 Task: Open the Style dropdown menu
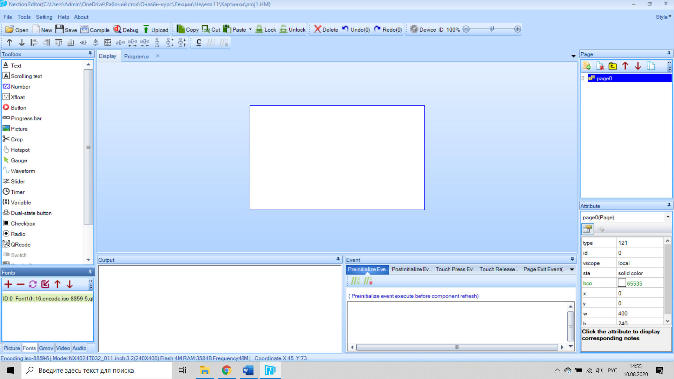coord(663,17)
